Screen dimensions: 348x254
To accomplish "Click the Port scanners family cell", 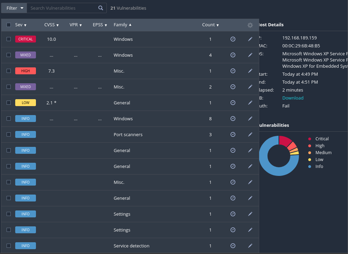I will pyautogui.click(x=128, y=134).
